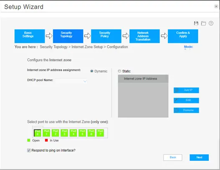Open the help question mark icon
Image resolution: width=220 pixels, height=170 pixels.
point(211,23)
